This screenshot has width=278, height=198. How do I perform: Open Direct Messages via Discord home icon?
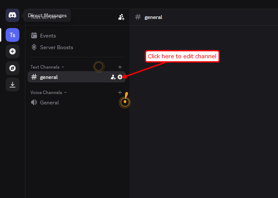click(12, 15)
